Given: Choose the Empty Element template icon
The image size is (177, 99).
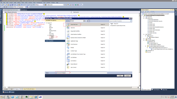Looking at the screenshot, I should pyautogui.click(x=68, y=64).
